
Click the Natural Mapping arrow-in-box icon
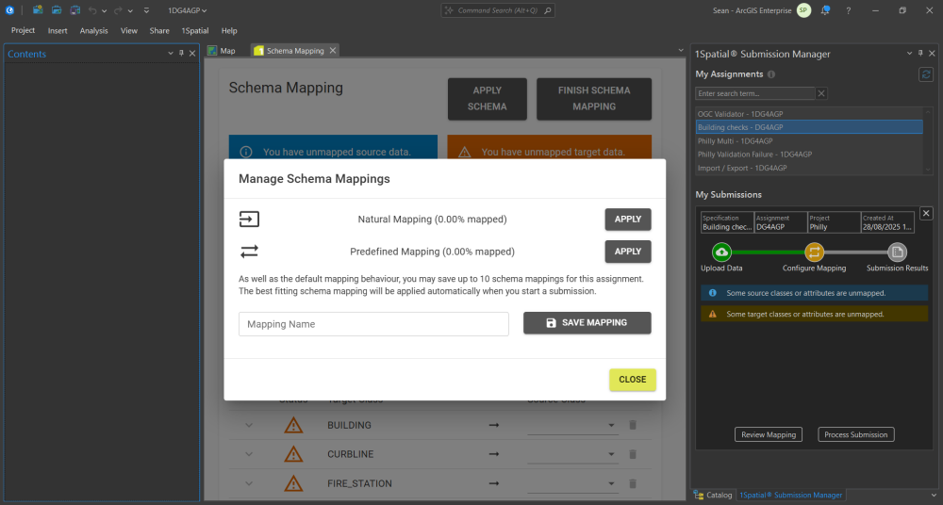249,219
